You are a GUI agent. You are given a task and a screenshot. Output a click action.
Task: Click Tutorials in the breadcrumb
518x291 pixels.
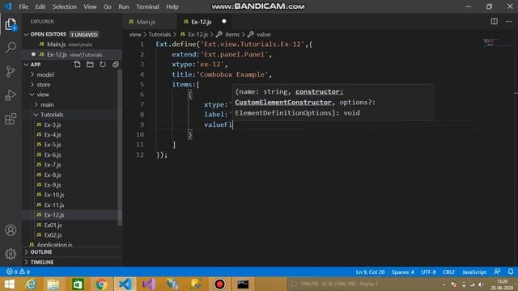click(159, 34)
